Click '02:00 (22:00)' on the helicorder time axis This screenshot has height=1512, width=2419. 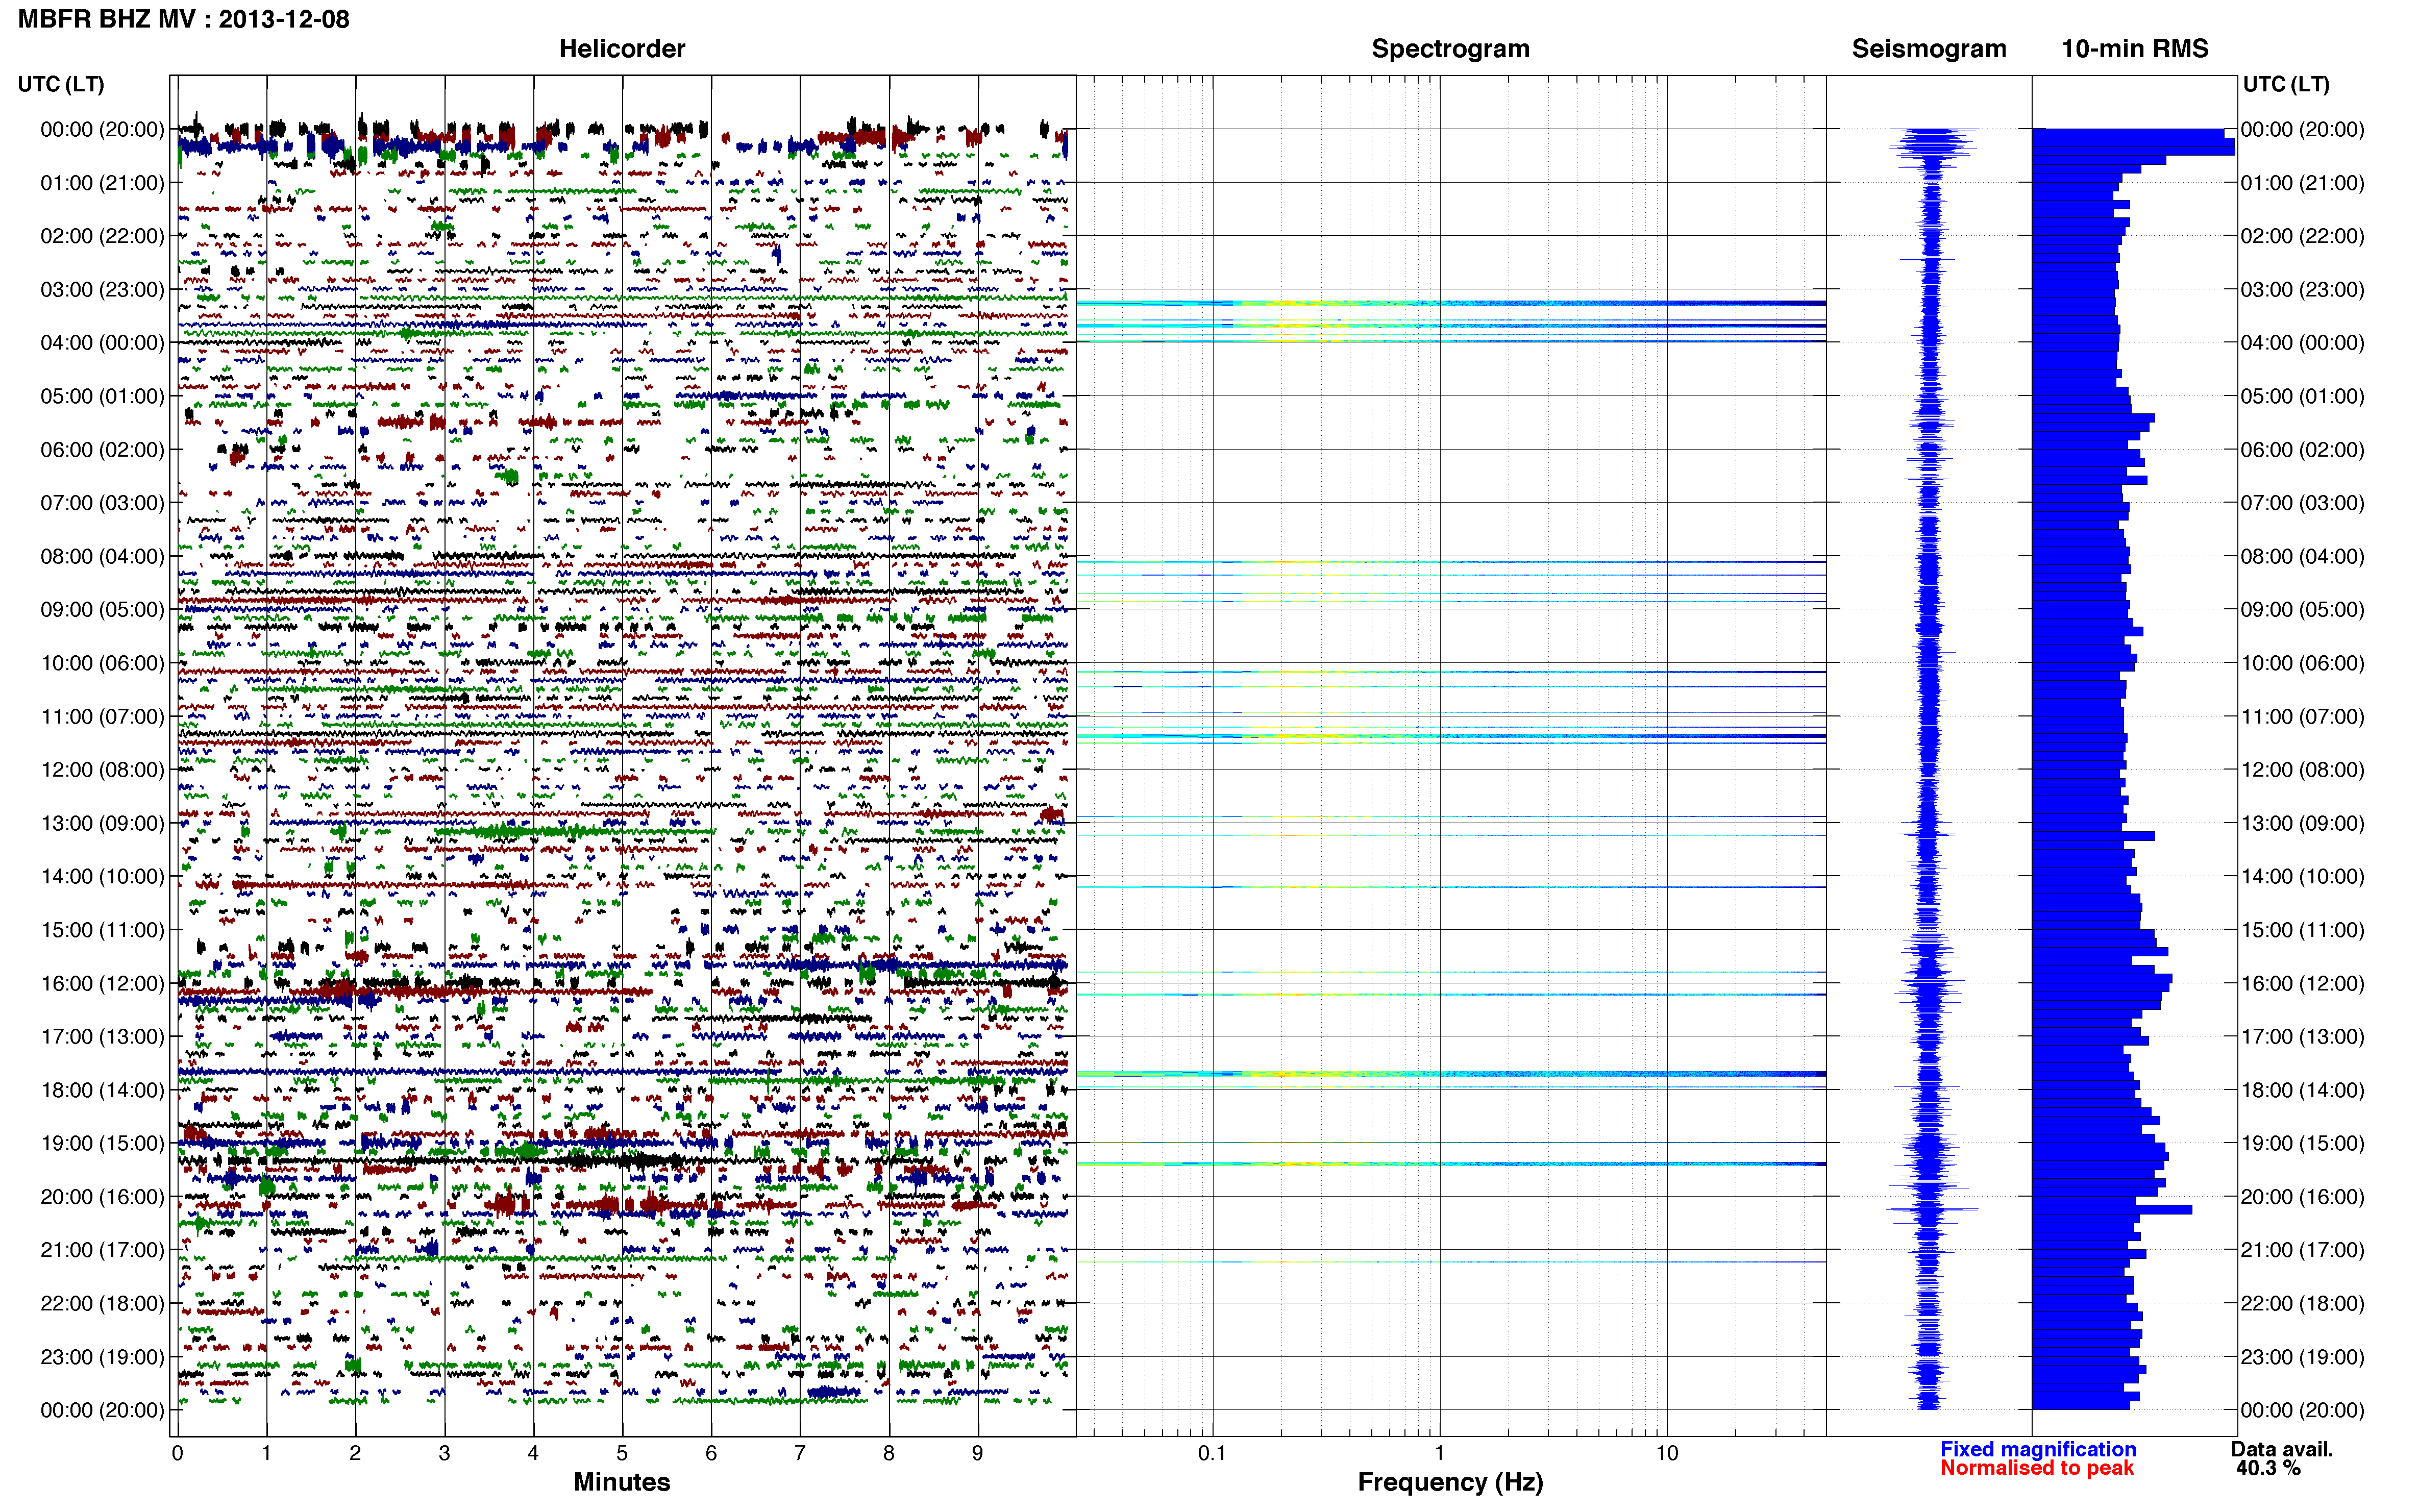pos(102,236)
